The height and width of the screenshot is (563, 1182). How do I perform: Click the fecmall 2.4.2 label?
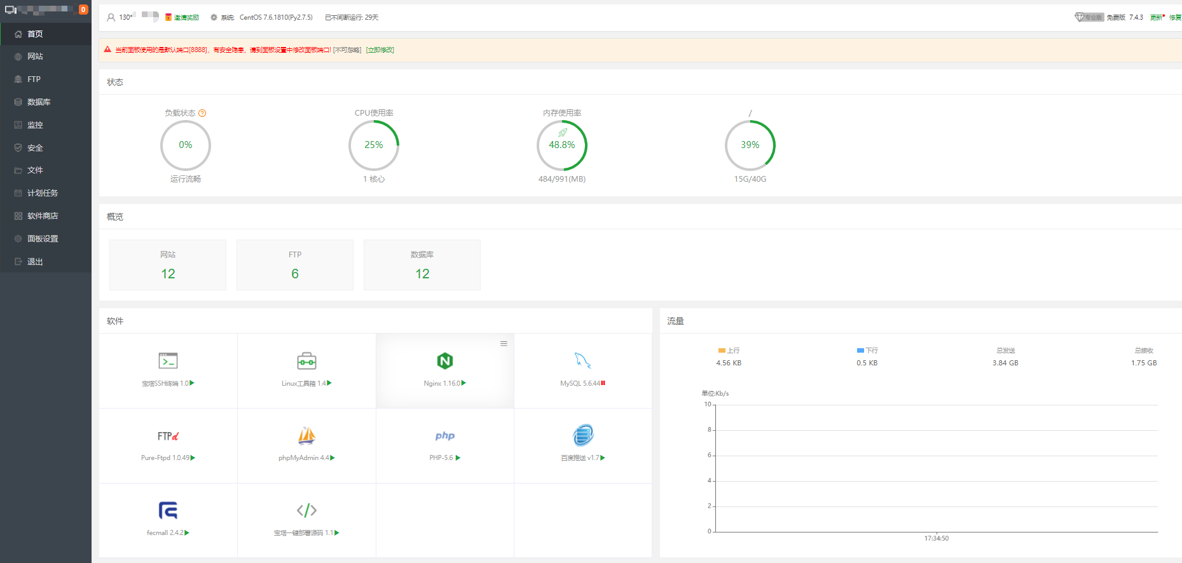(x=165, y=533)
